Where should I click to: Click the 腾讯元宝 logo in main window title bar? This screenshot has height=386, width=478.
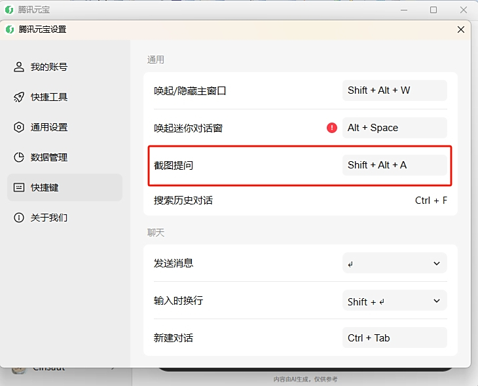click(x=9, y=10)
